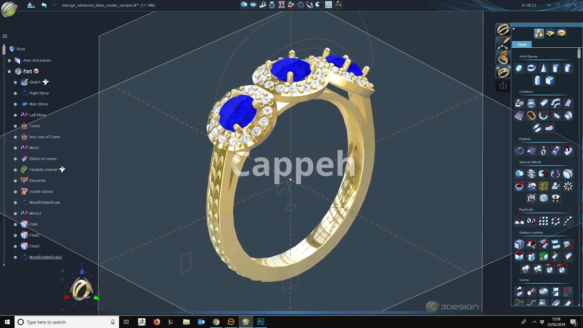Select the cone solid figure tool
The width and height of the screenshot is (583, 328).
(x=544, y=68)
